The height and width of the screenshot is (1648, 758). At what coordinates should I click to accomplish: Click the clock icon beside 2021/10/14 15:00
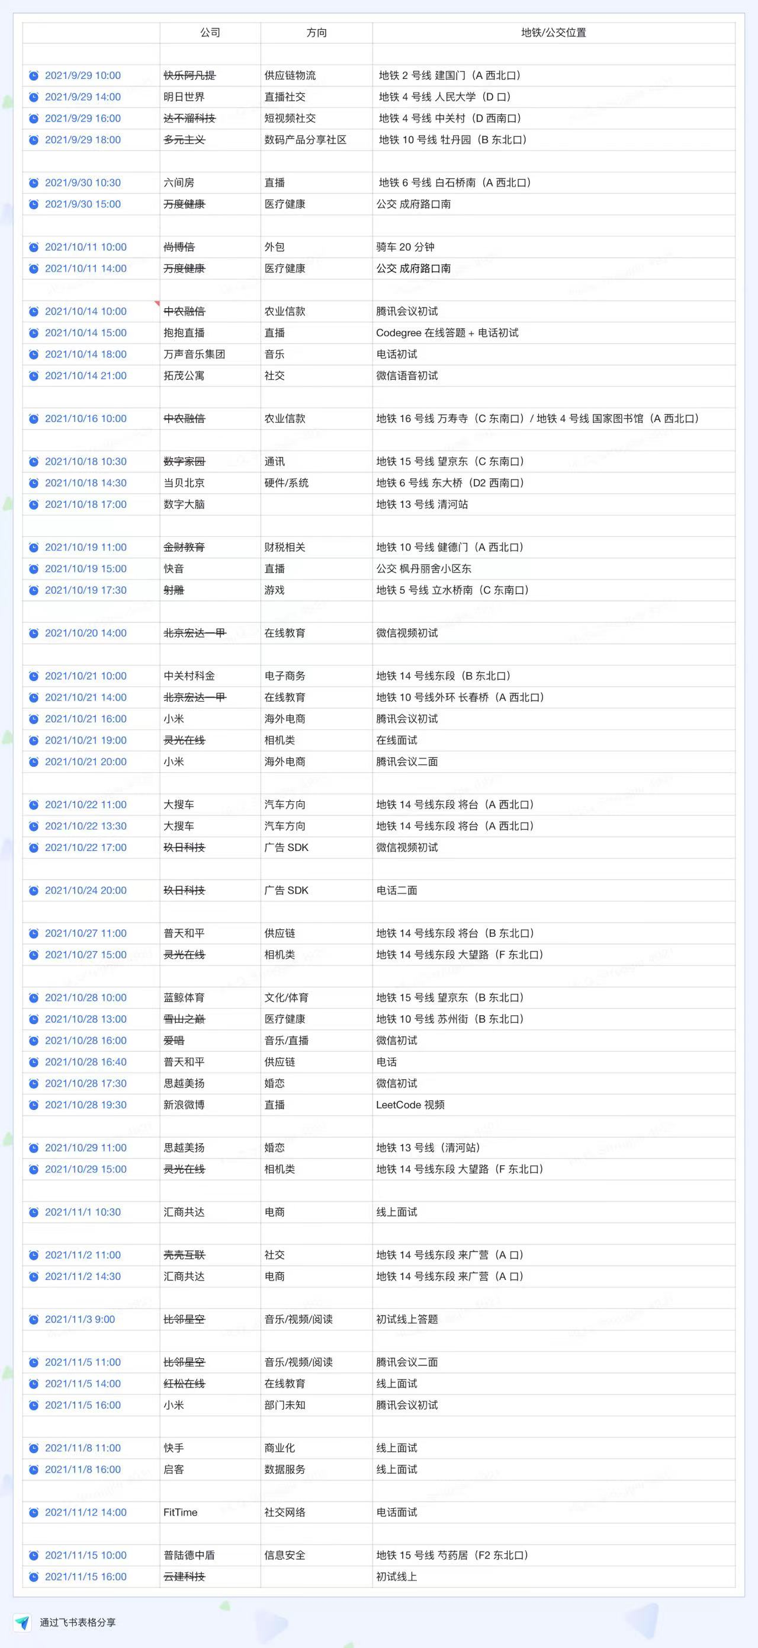[x=34, y=332]
